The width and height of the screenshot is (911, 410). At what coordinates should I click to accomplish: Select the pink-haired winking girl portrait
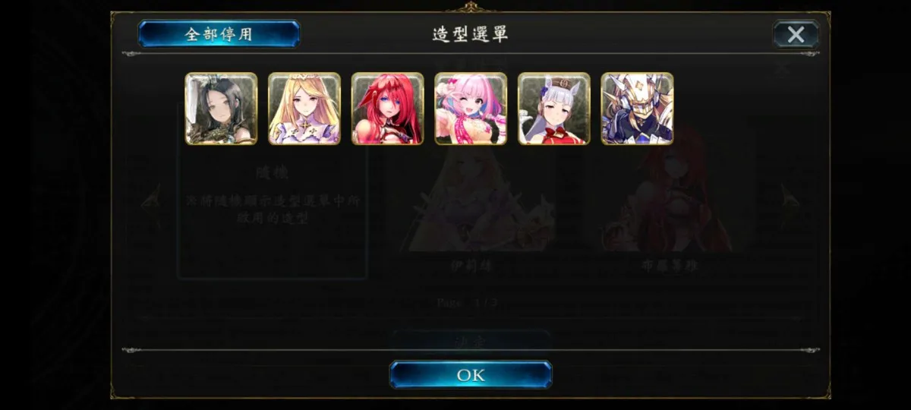coord(471,109)
